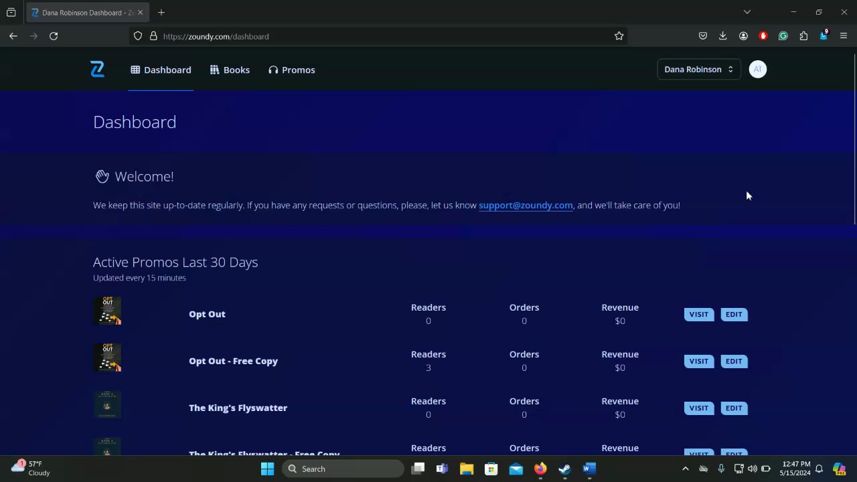
Task: Open Steam from the taskbar
Action: pos(564,469)
